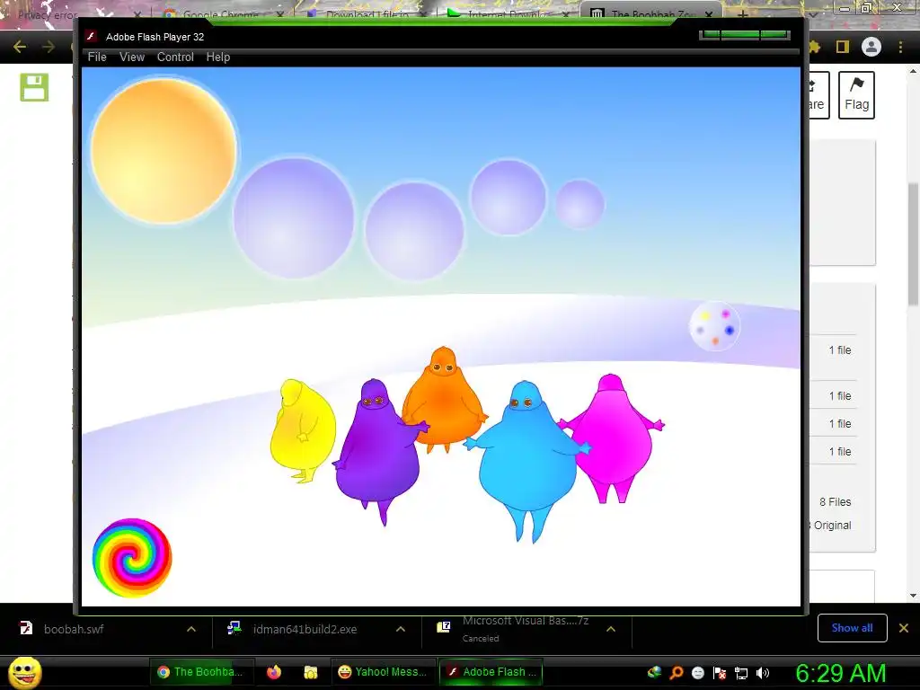Expand options for Microsoft Visual Basic download

tap(611, 629)
